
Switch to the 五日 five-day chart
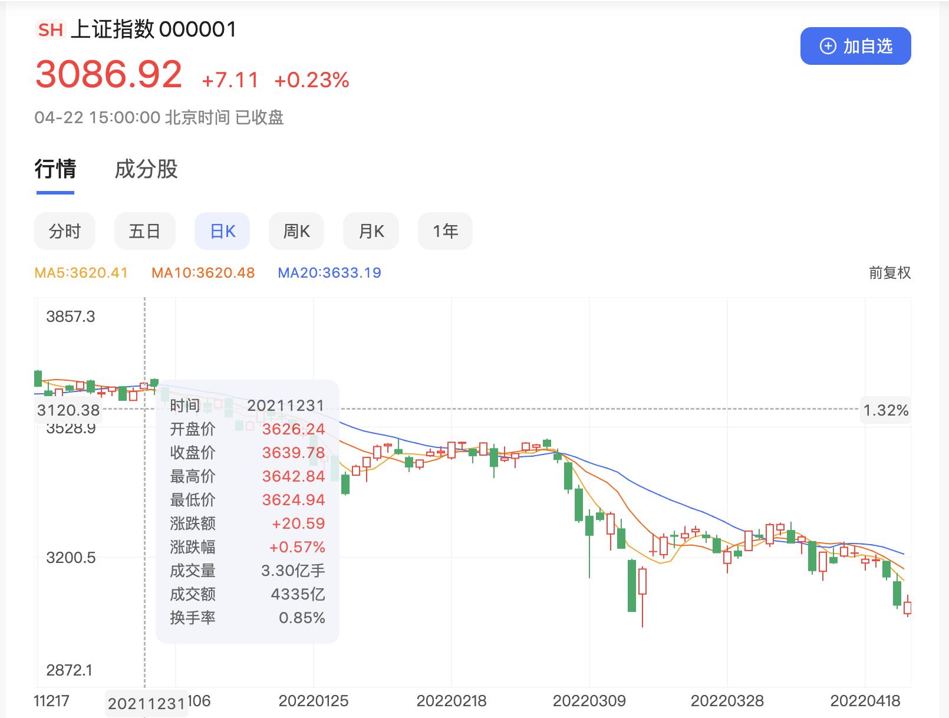[x=144, y=231]
